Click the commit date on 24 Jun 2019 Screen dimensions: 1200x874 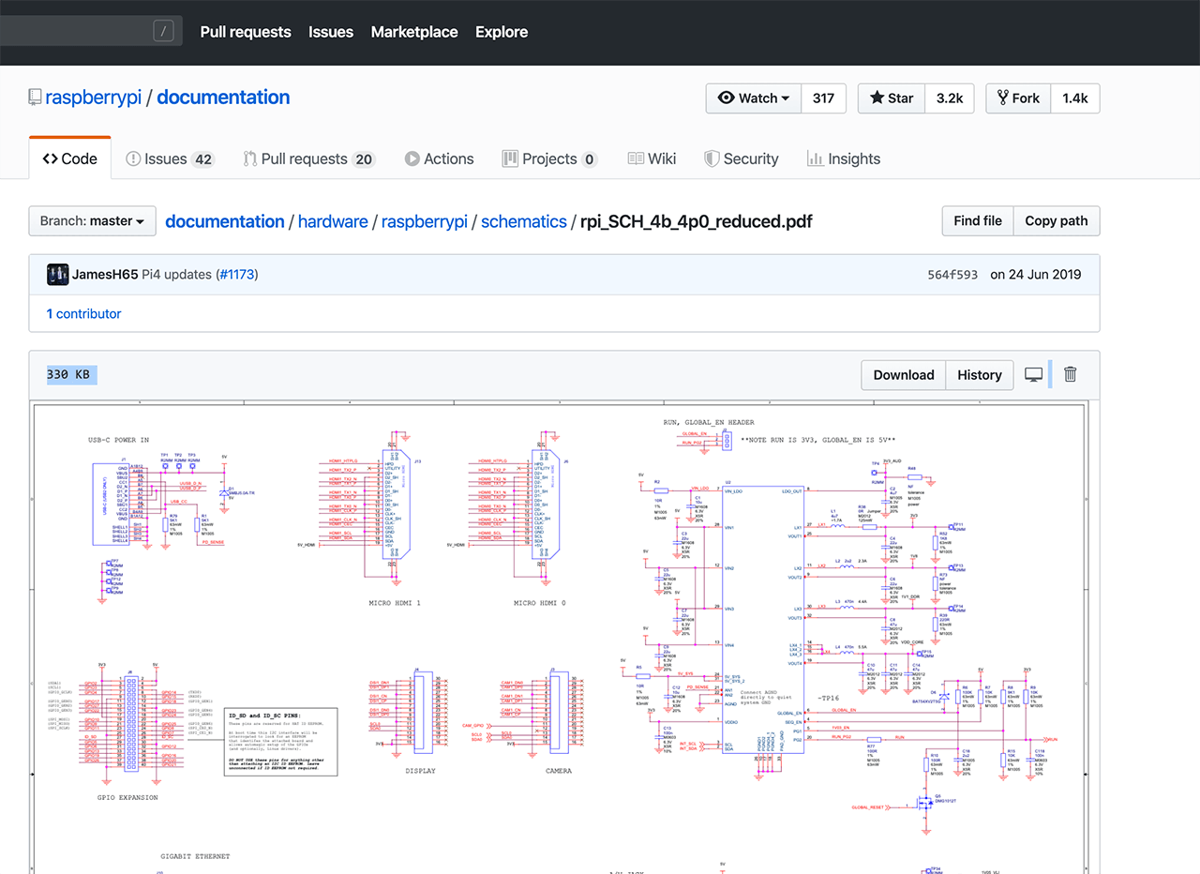(x=1036, y=275)
